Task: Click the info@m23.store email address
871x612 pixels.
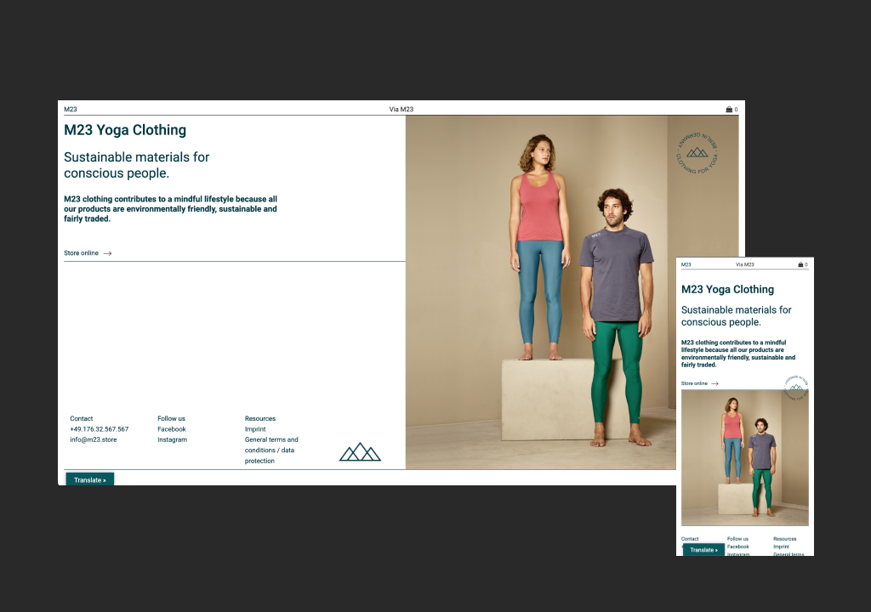Action: [94, 439]
